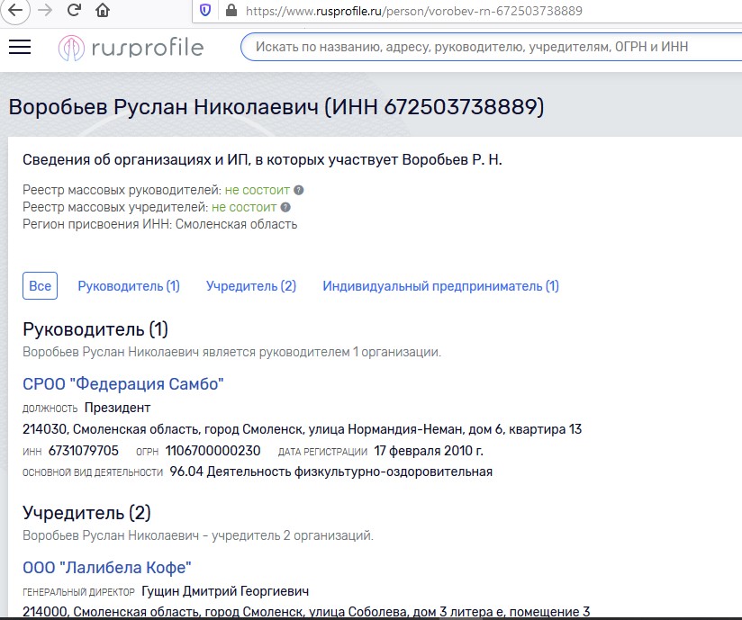
Task: Focus the company search field
Action: pos(491,47)
